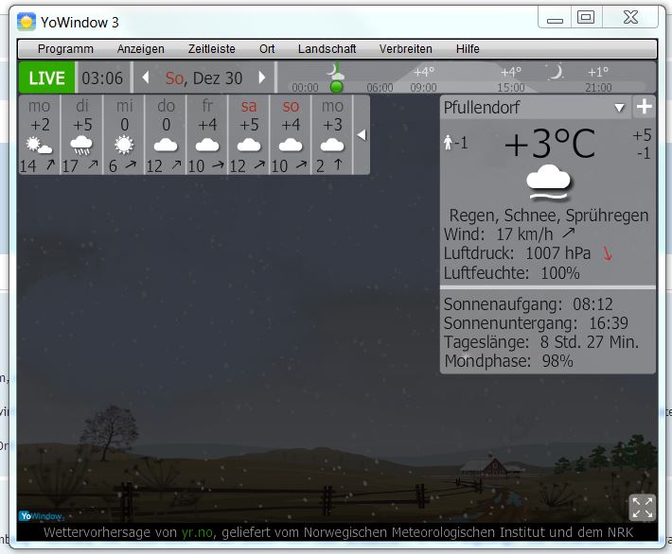Viewport: 672px width, 554px height.
Task: Click the red pressure trend arrow
Action: point(608,253)
